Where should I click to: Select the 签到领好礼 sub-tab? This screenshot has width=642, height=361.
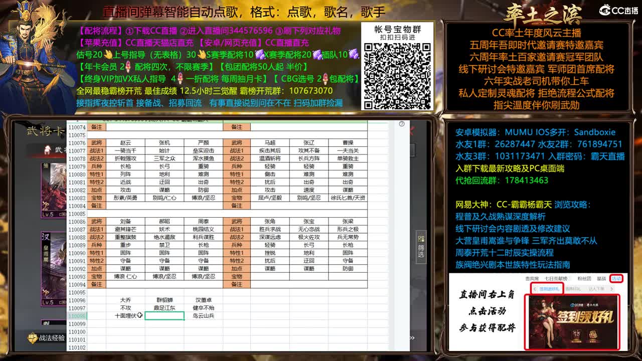click(x=549, y=289)
